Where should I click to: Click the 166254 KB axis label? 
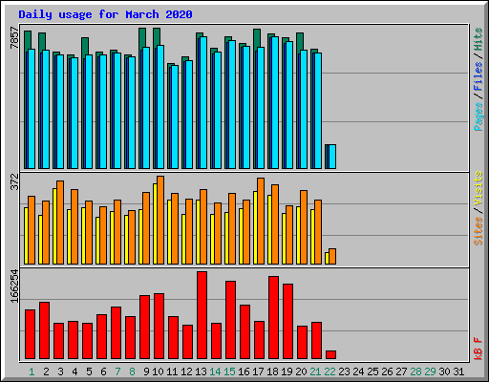[14, 286]
